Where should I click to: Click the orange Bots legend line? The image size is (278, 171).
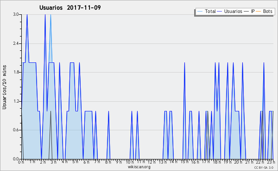coord(259,12)
